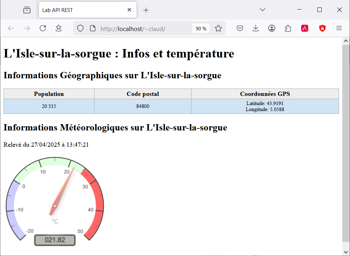Screen dimensions: 350x256
Task: Save the page to Pocket
Action: pos(240,28)
